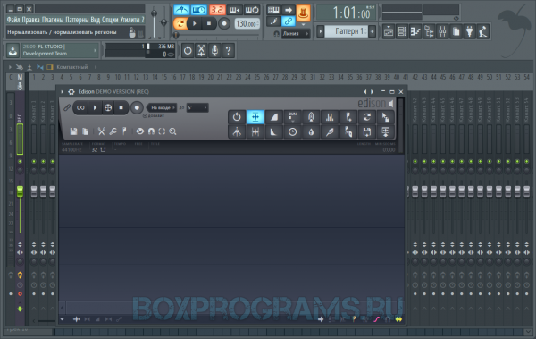Click Edison undo circular-arrow tool button
Screen dimensions: 536x339
pyautogui.click(x=237, y=117)
